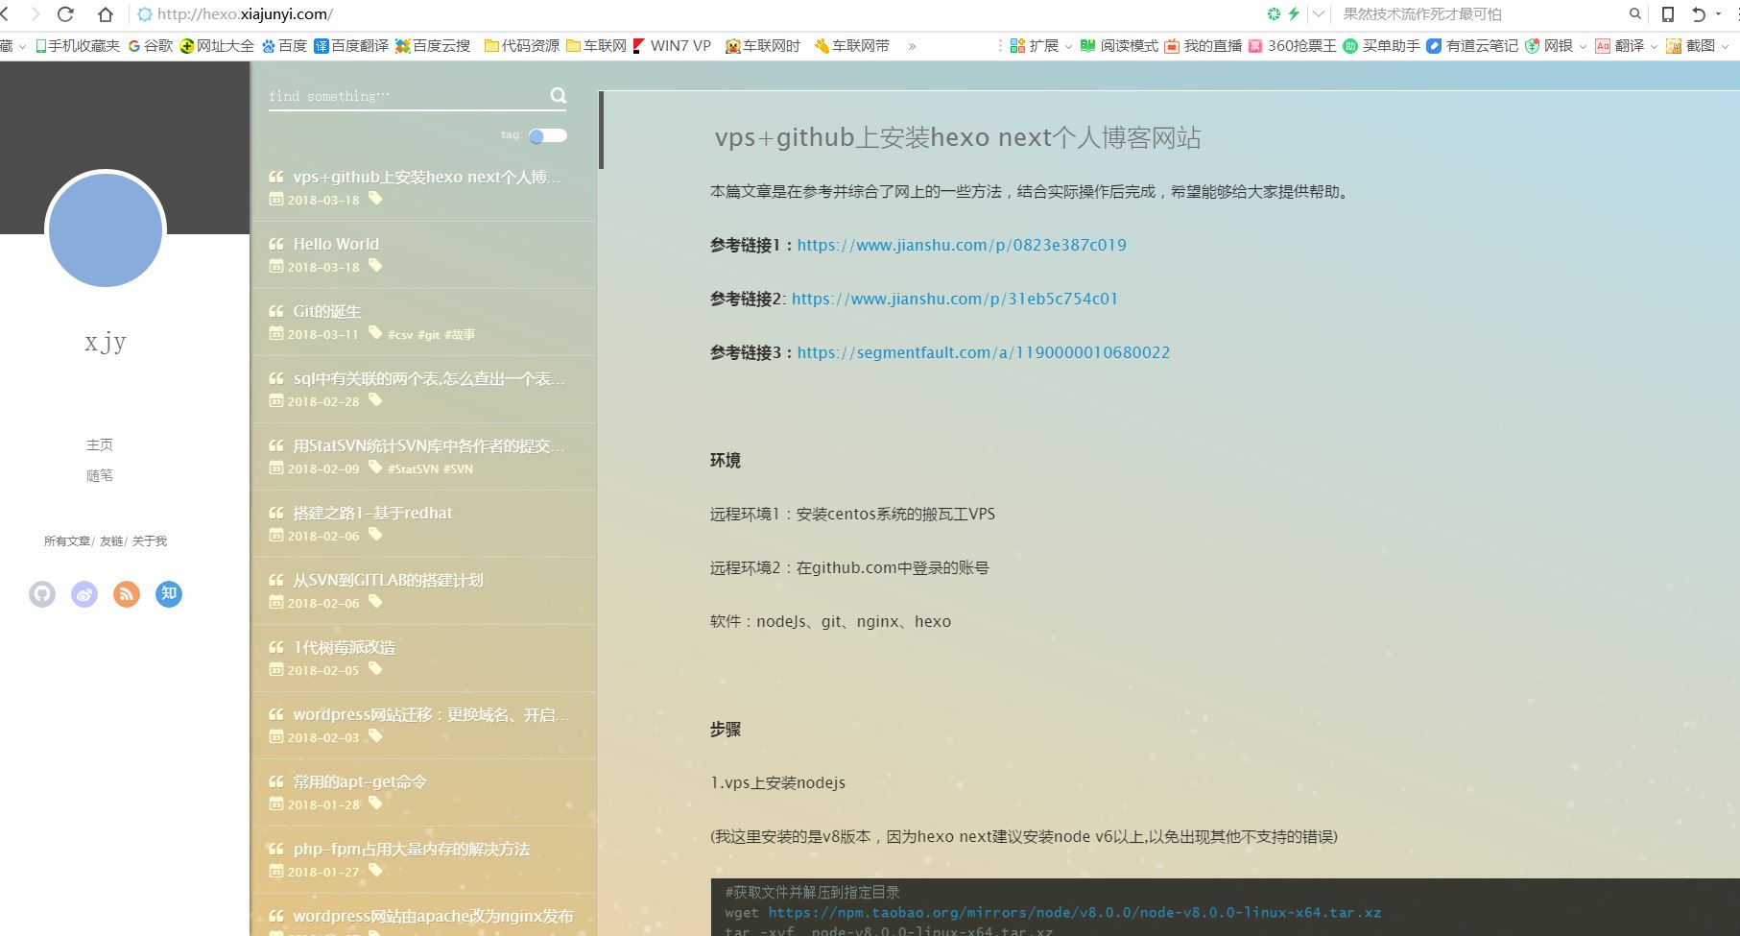Open the 代码资源 bookmark folder
The image size is (1740, 936).
pos(522,45)
